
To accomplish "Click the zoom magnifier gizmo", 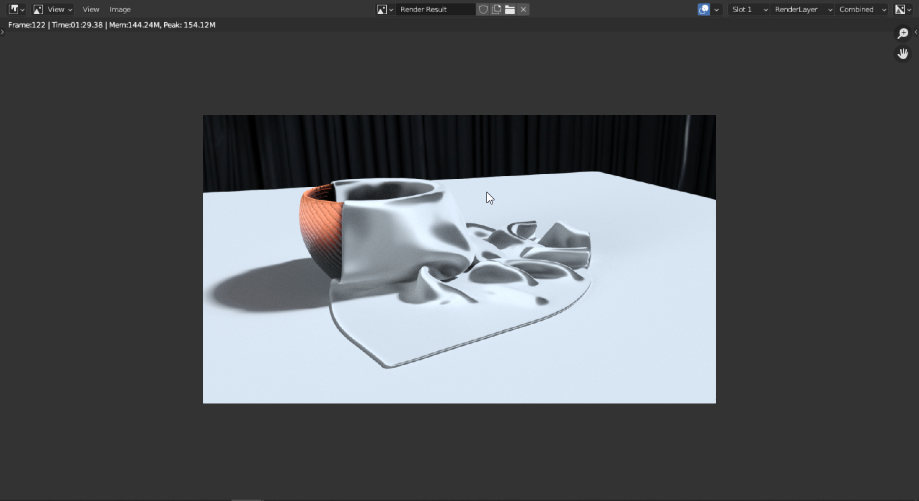I will pos(903,34).
